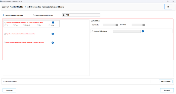Click the Convert button

click(167, 90)
